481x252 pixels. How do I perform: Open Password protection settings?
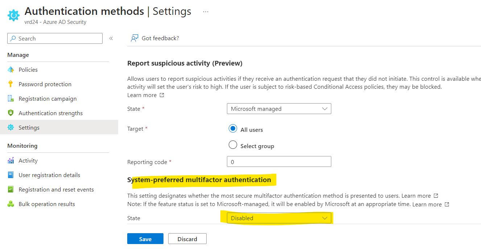point(45,84)
